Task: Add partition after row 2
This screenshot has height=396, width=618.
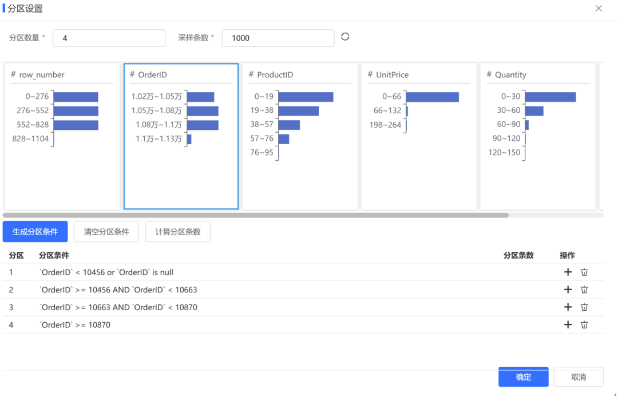Action: pos(568,290)
